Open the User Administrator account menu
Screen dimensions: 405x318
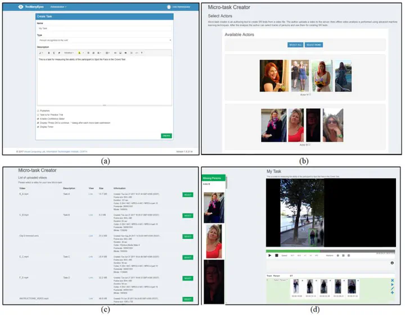coord(179,7)
